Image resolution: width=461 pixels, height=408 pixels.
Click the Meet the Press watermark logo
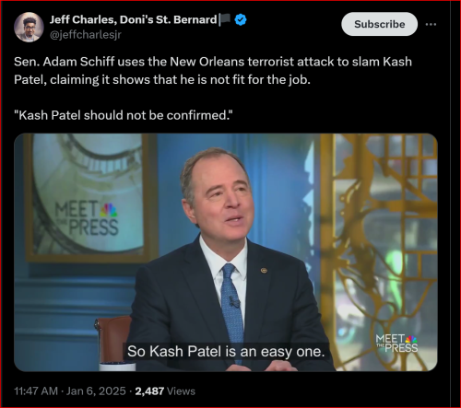pyautogui.click(x=396, y=344)
